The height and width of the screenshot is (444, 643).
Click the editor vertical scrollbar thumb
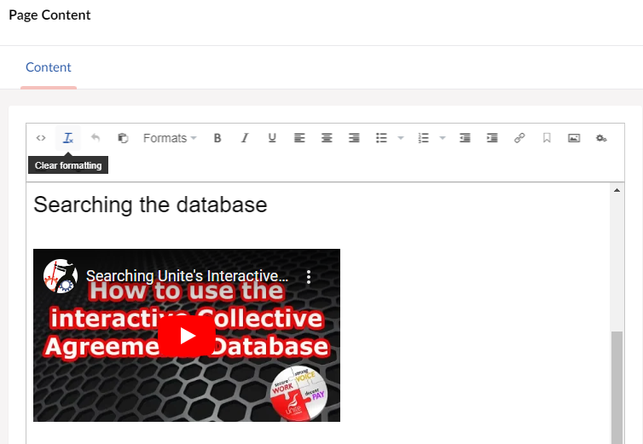617,388
